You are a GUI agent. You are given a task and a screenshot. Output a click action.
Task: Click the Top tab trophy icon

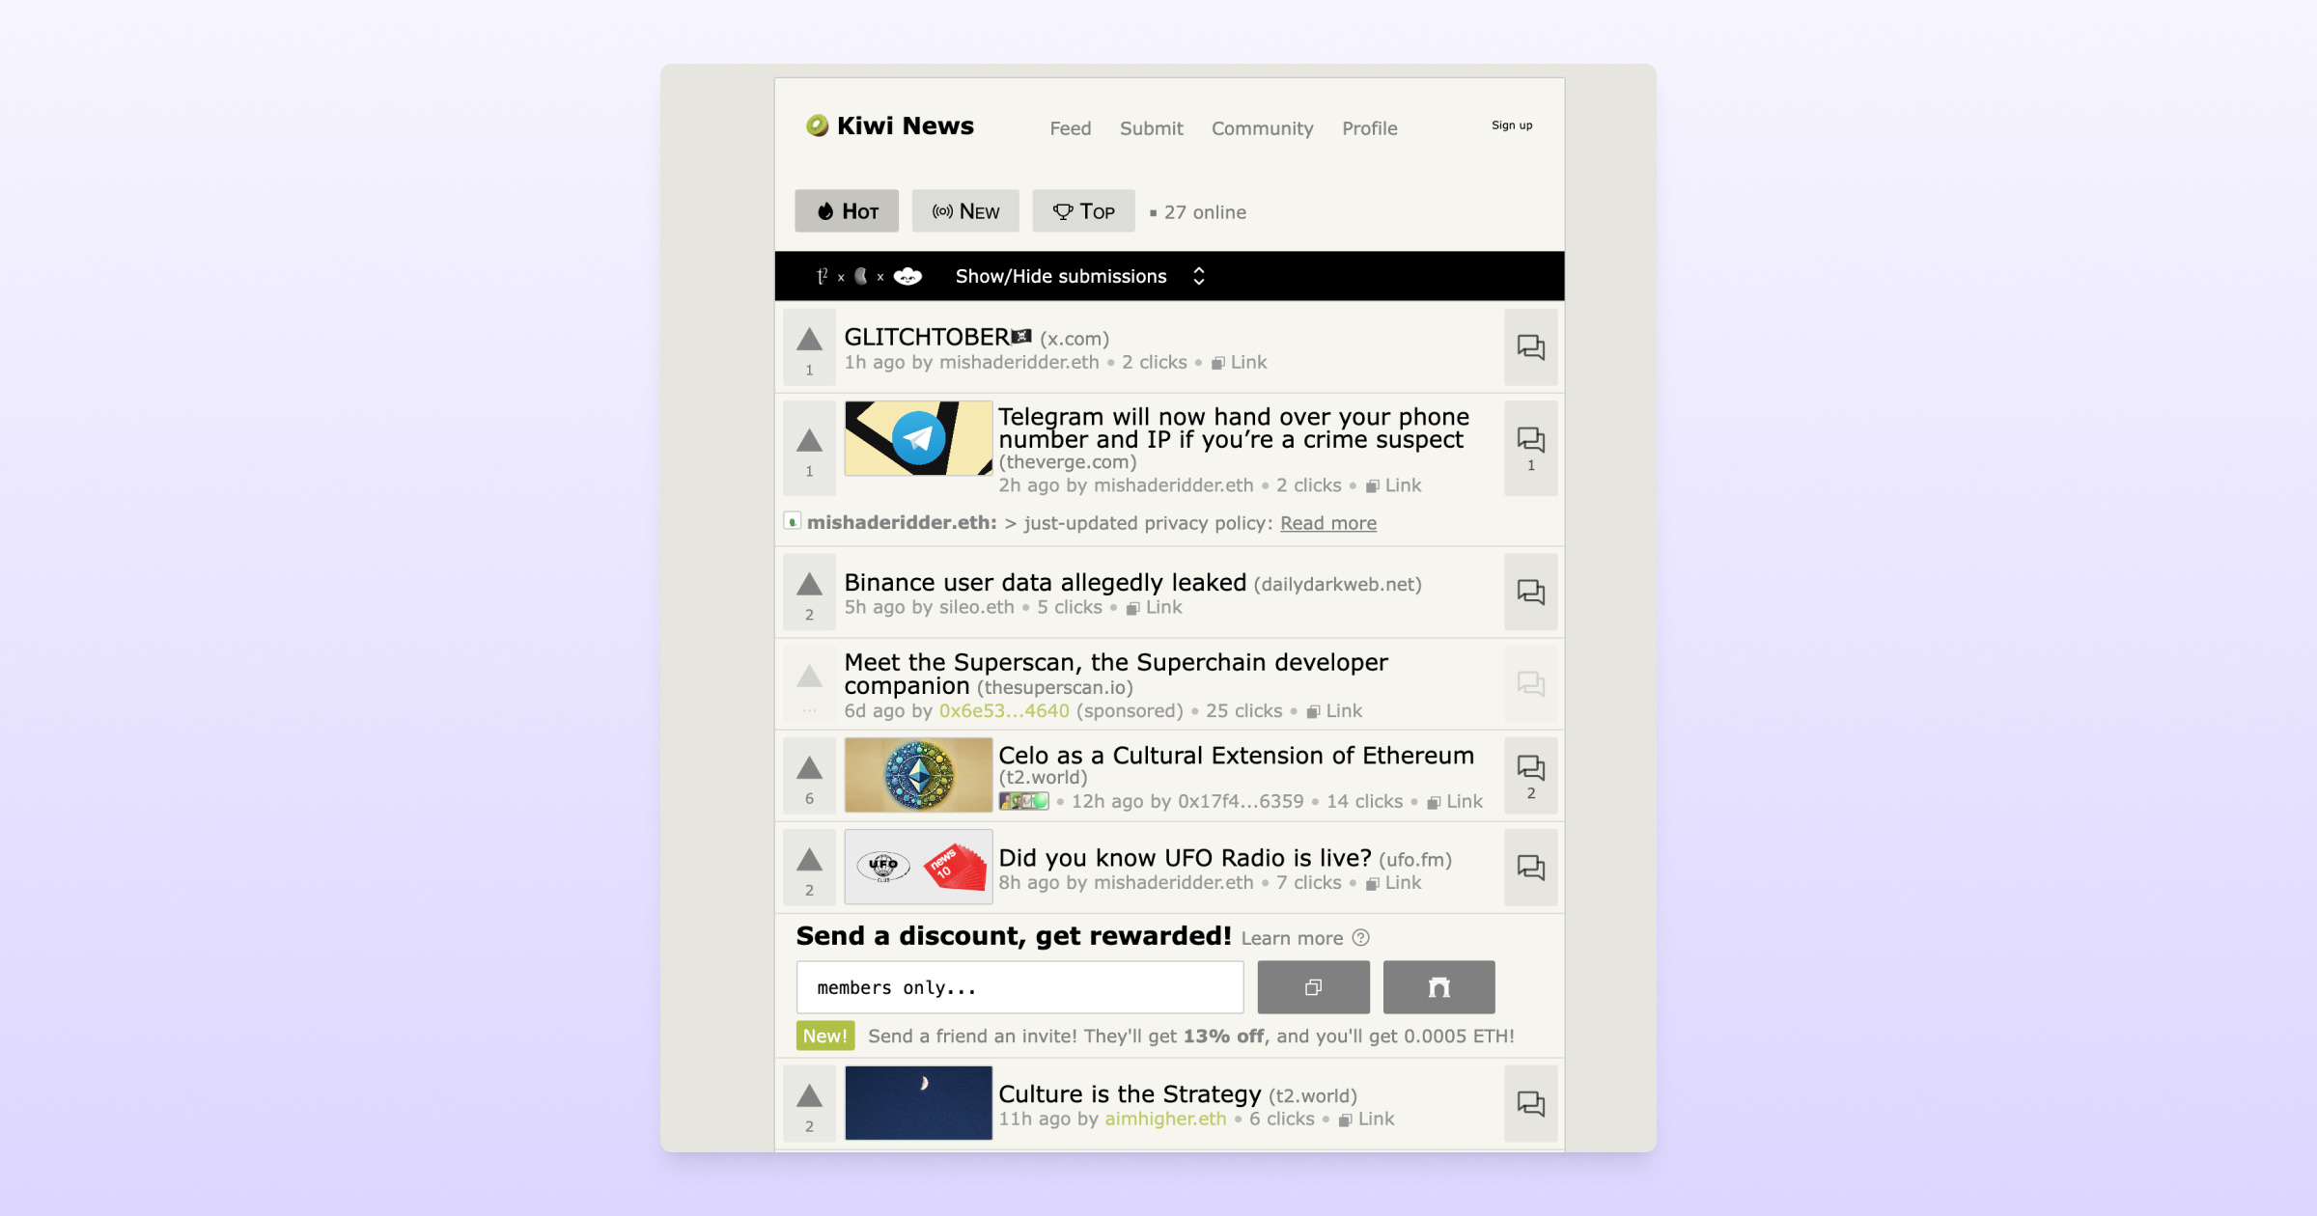1064,211
